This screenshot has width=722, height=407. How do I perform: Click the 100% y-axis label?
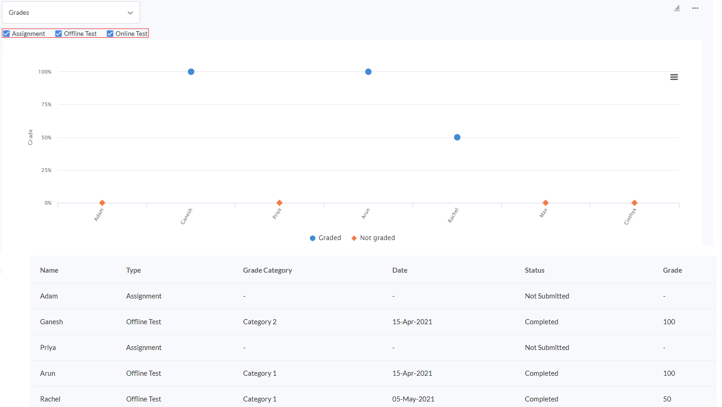pos(45,72)
